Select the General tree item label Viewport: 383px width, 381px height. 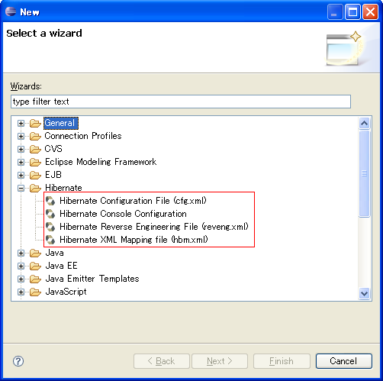[61, 123]
